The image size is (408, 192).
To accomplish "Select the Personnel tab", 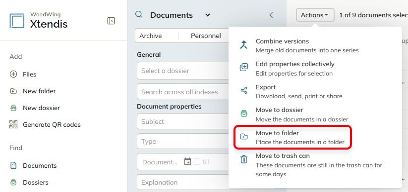I will pos(206,36).
